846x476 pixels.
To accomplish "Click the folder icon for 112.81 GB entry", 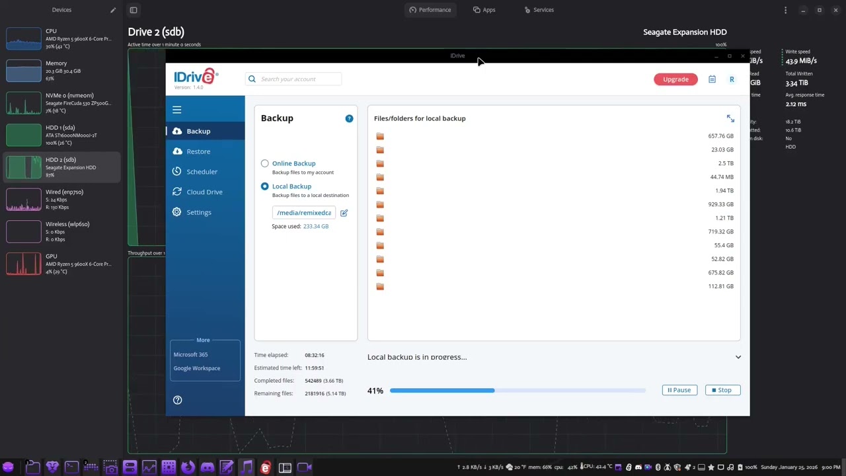I will [380, 286].
